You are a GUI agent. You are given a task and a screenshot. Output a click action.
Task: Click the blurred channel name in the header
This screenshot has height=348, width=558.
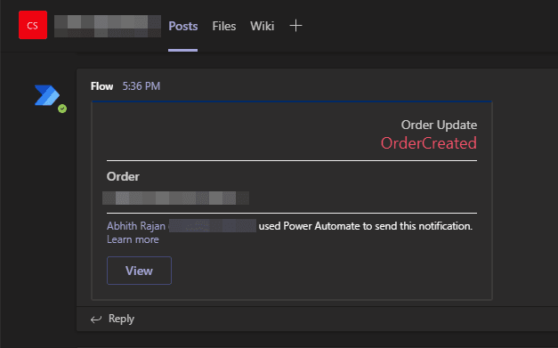point(108,26)
